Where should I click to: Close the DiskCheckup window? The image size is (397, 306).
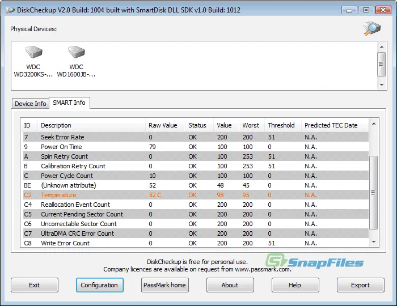[x=383, y=10]
